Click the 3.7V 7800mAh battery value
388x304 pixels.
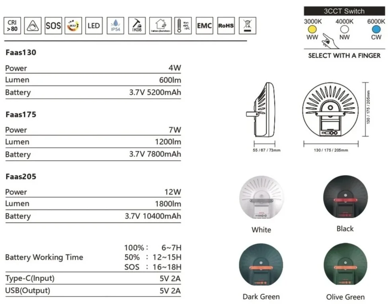tap(155, 154)
